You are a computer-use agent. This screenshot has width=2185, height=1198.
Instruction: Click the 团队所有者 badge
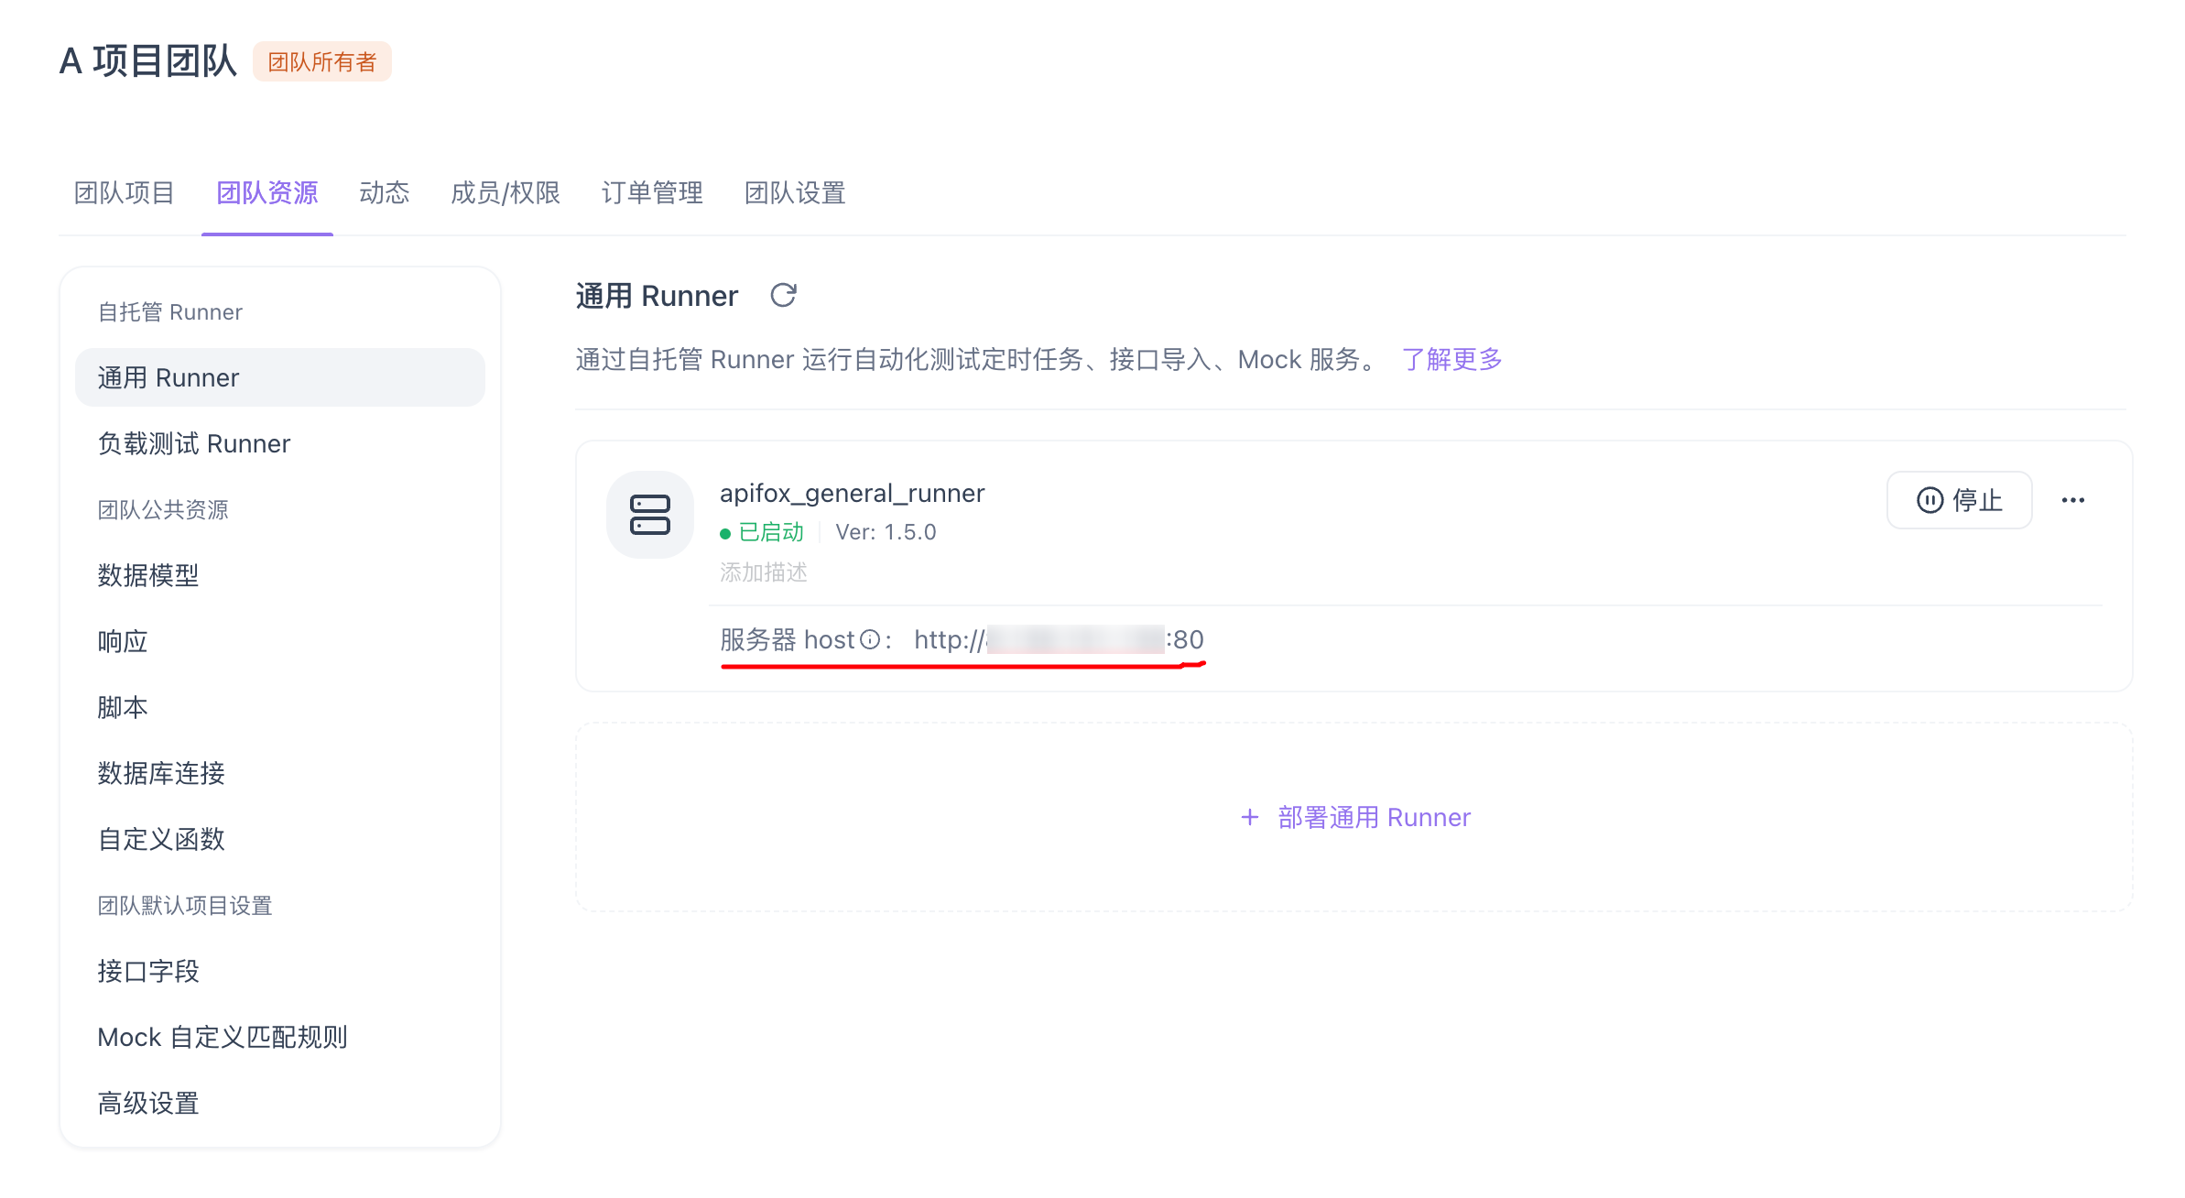click(322, 61)
